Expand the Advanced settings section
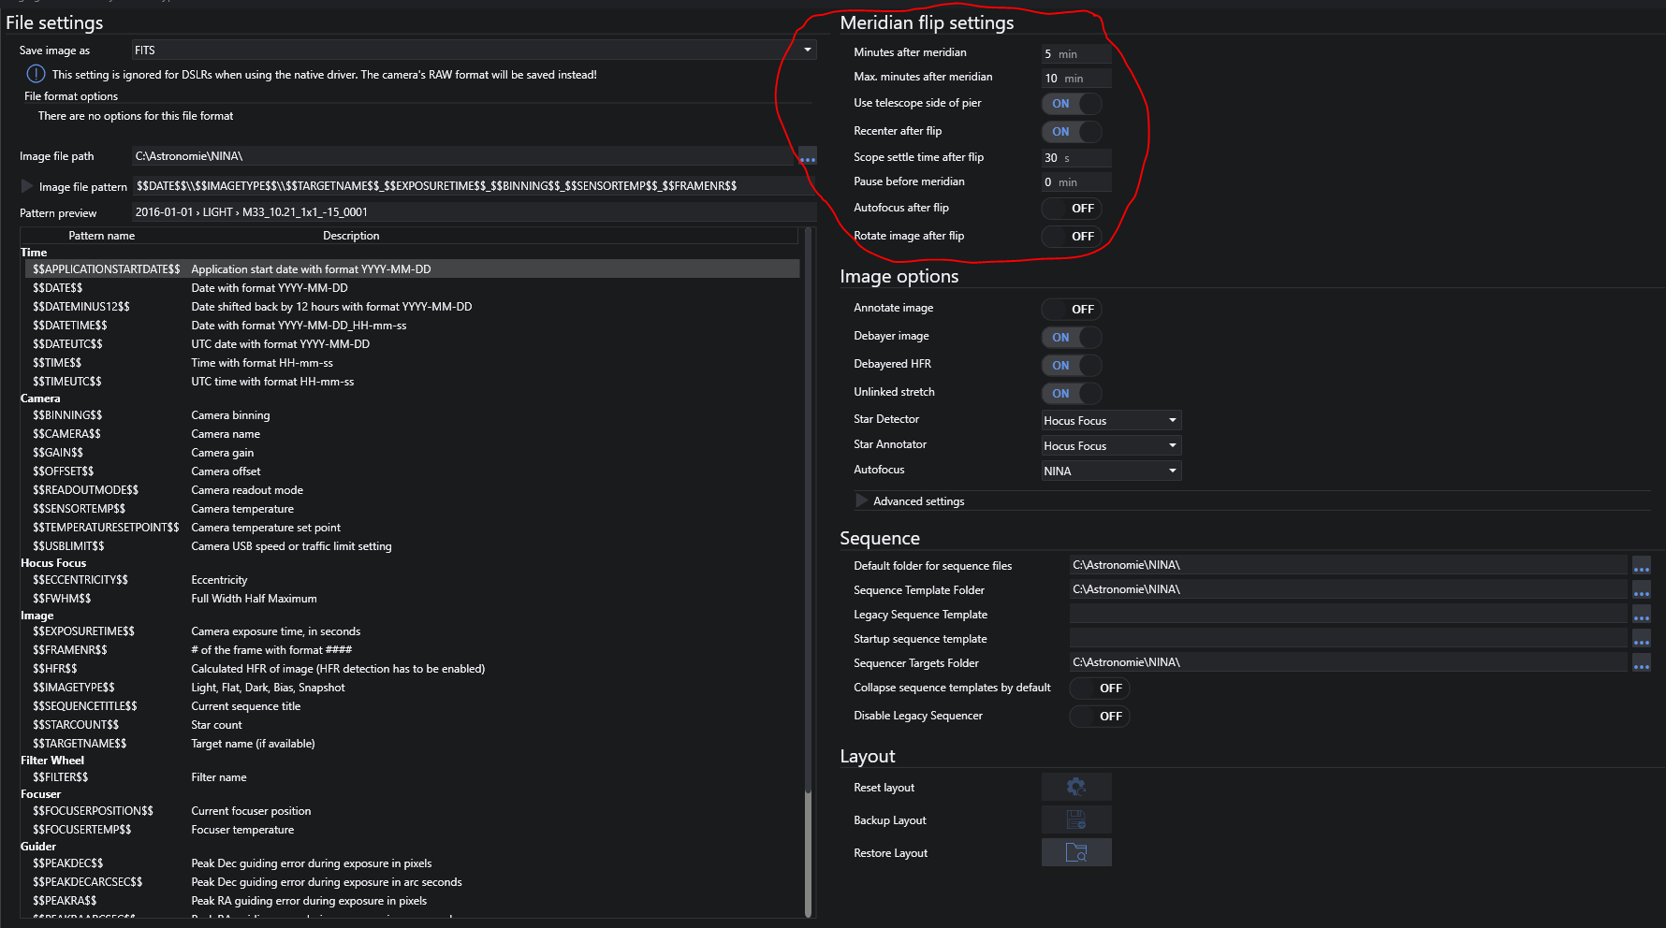Screen dimensions: 1666x928 click(x=861, y=501)
